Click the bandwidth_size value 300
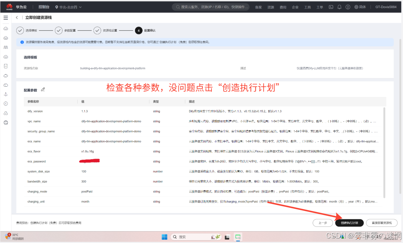The width and height of the screenshot is (403, 243). pyautogui.click(x=84, y=182)
